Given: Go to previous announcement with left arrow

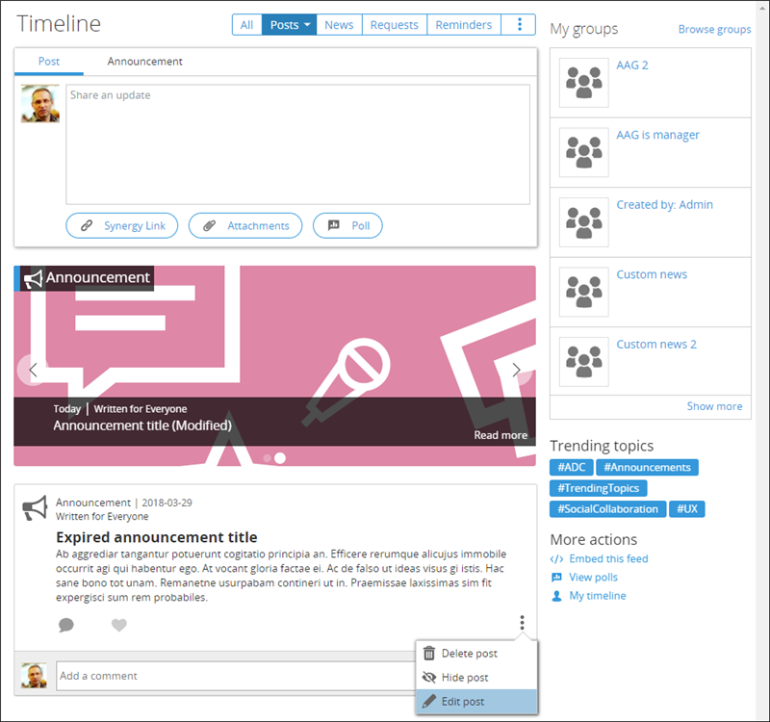Looking at the screenshot, I should pyautogui.click(x=33, y=370).
